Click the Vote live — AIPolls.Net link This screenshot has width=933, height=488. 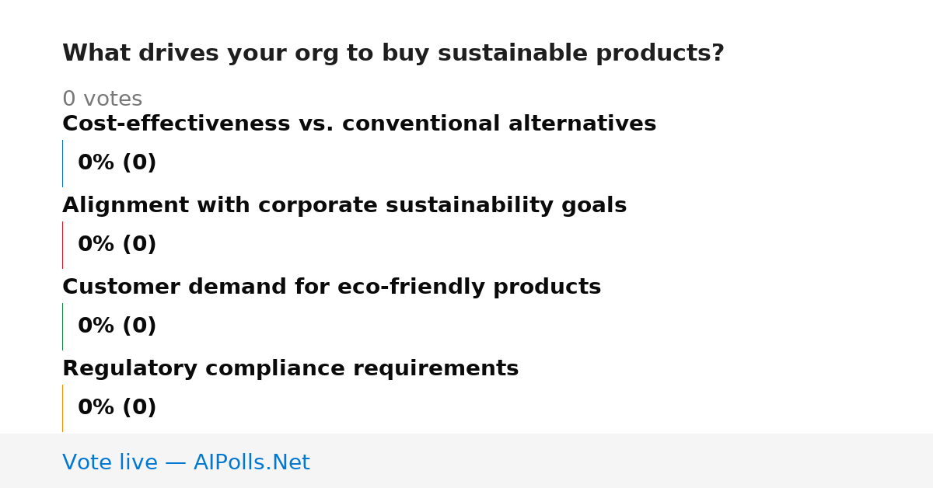[x=186, y=462]
